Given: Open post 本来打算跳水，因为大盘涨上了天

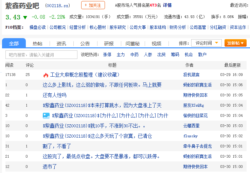Looking at the screenshot, I should (x=102, y=105).
